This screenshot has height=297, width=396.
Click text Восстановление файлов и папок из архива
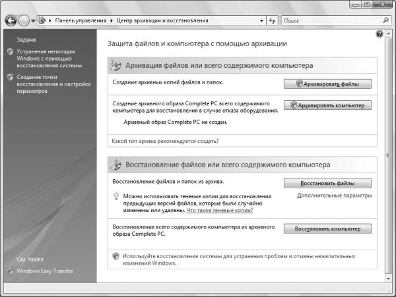pos(168,181)
